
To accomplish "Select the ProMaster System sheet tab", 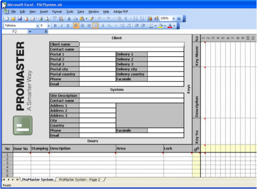I will coord(38,179).
